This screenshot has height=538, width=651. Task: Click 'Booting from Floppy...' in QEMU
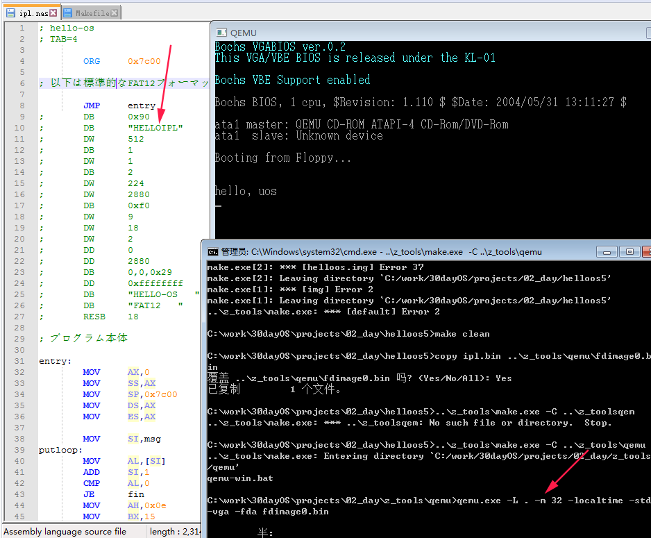282,158
